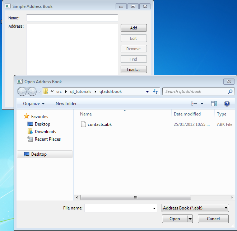Open the Address Book (*.abk) filter combo

[x=195, y=208]
